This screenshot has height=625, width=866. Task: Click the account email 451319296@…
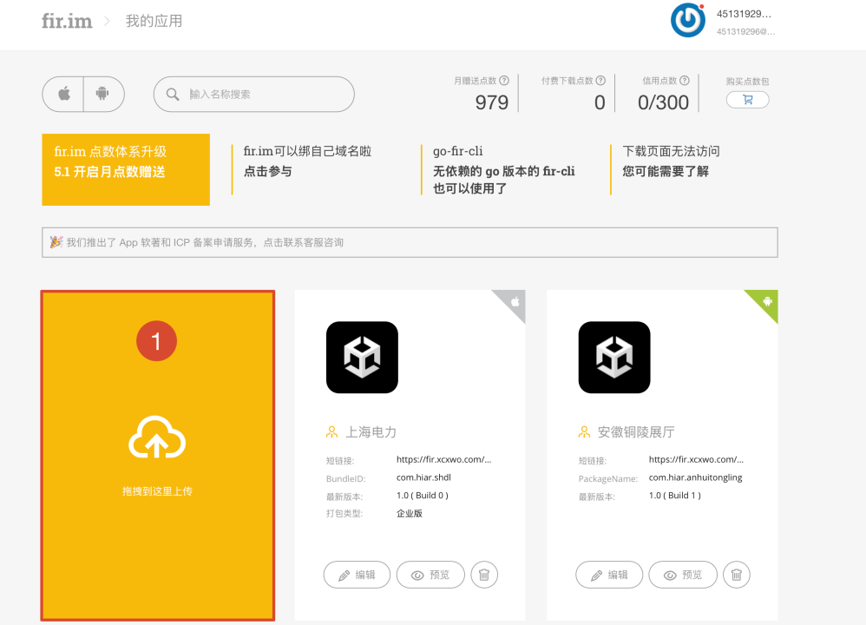[745, 31]
